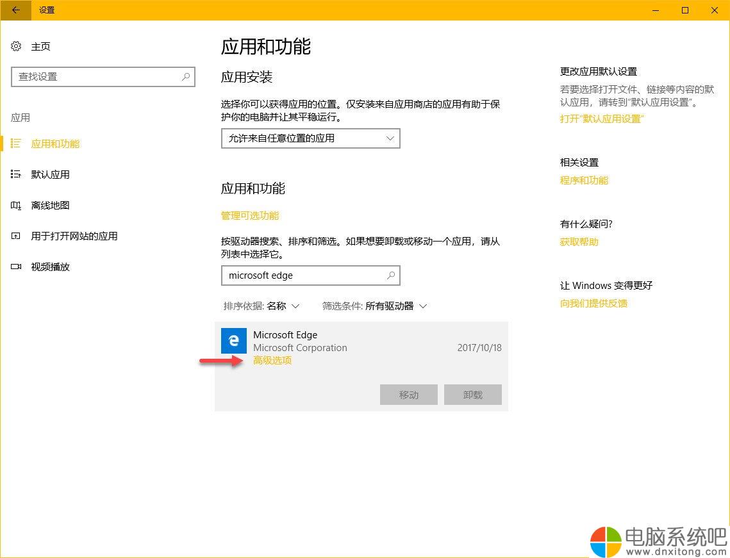Open 程序和功能 related settings link
Screen dimensions: 730x558
[x=584, y=180]
